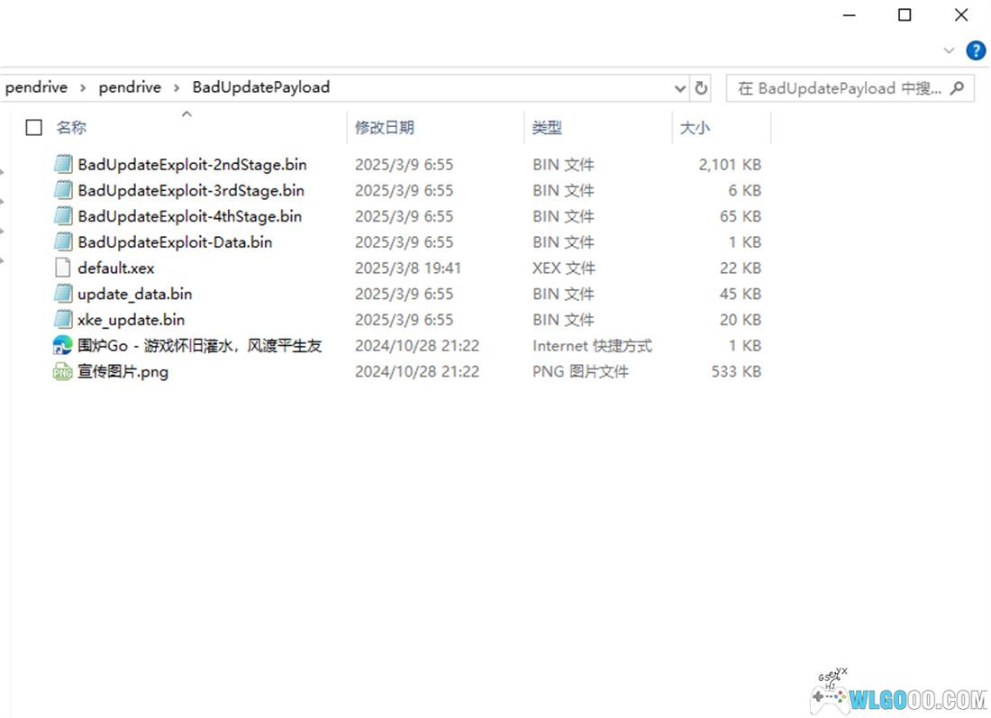Open the blue Help question mark icon

point(975,50)
